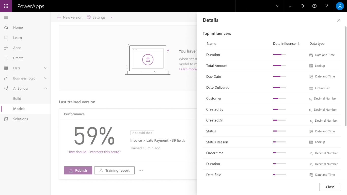Click the Learn book icon
The height and width of the screenshot is (195, 347).
pyautogui.click(x=6, y=38)
